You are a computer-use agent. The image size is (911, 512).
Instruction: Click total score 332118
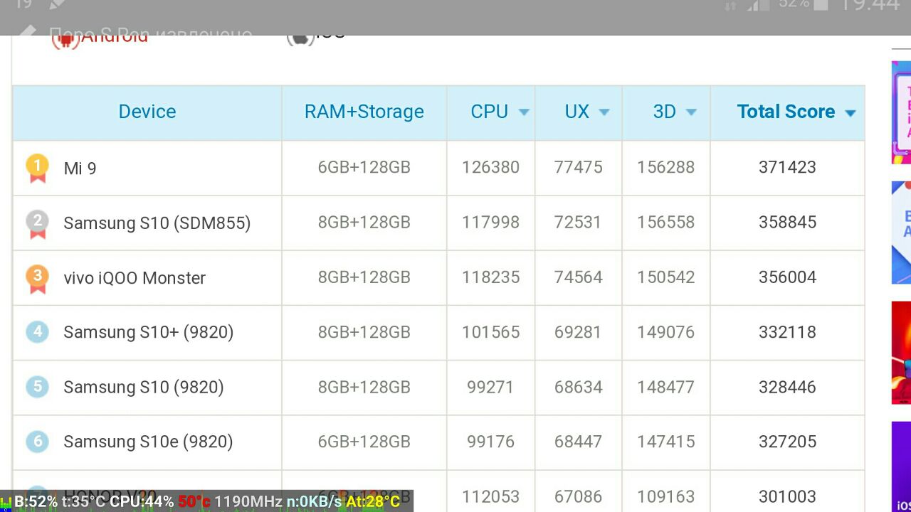787,332
